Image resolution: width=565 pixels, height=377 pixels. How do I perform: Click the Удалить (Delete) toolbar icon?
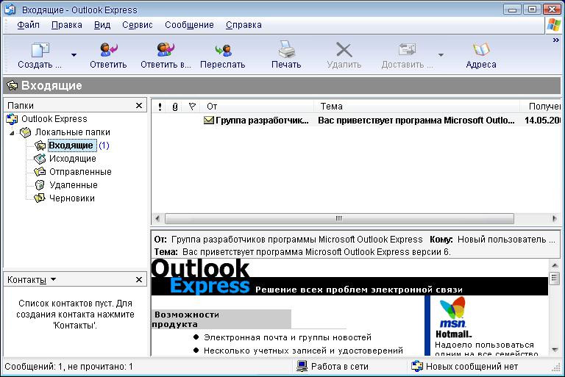pos(344,50)
